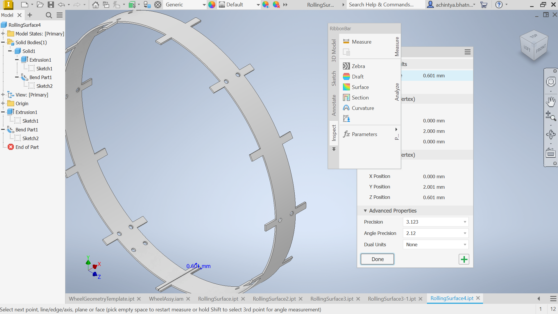
Task: Select the Measure tool
Action: point(362,42)
